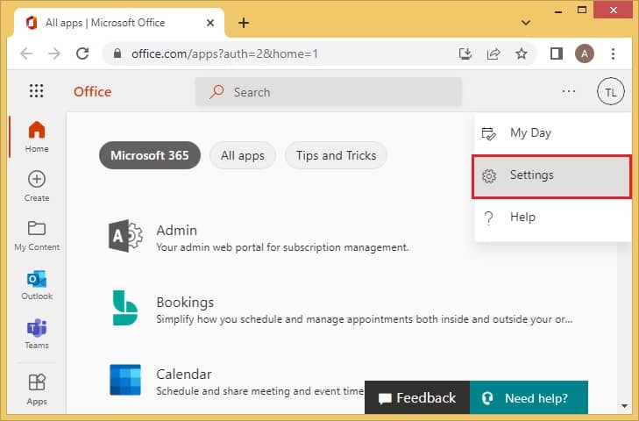Minimize the browser window
The width and height of the screenshot is (639, 421).
point(558,11)
